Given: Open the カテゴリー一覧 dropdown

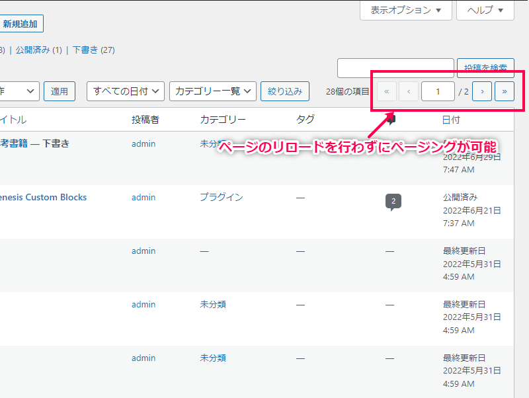Looking at the screenshot, I should pyautogui.click(x=213, y=91).
